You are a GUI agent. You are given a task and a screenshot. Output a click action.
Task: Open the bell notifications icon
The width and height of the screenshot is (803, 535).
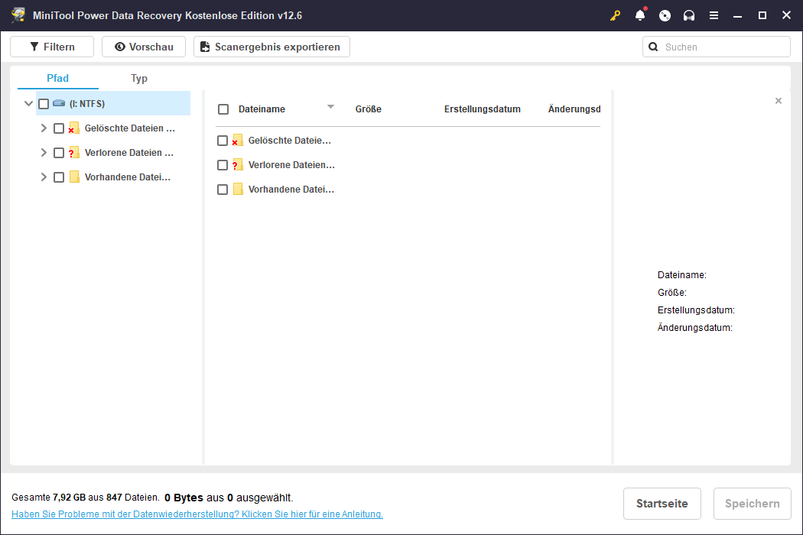coord(640,15)
